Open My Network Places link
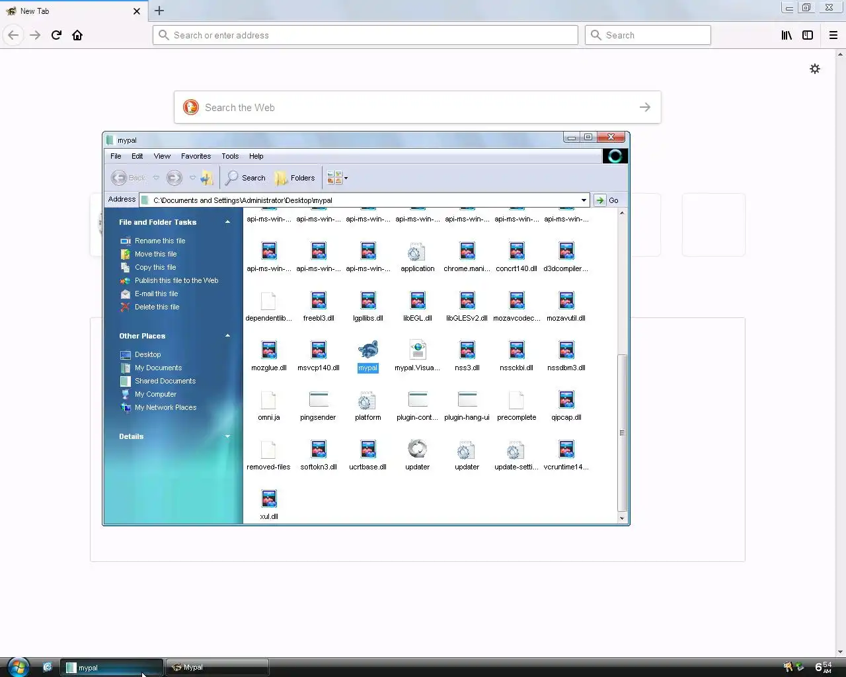This screenshot has width=846, height=677. pos(165,407)
